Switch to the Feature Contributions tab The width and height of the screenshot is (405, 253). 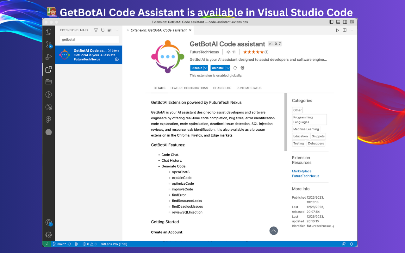click(189, 88)
